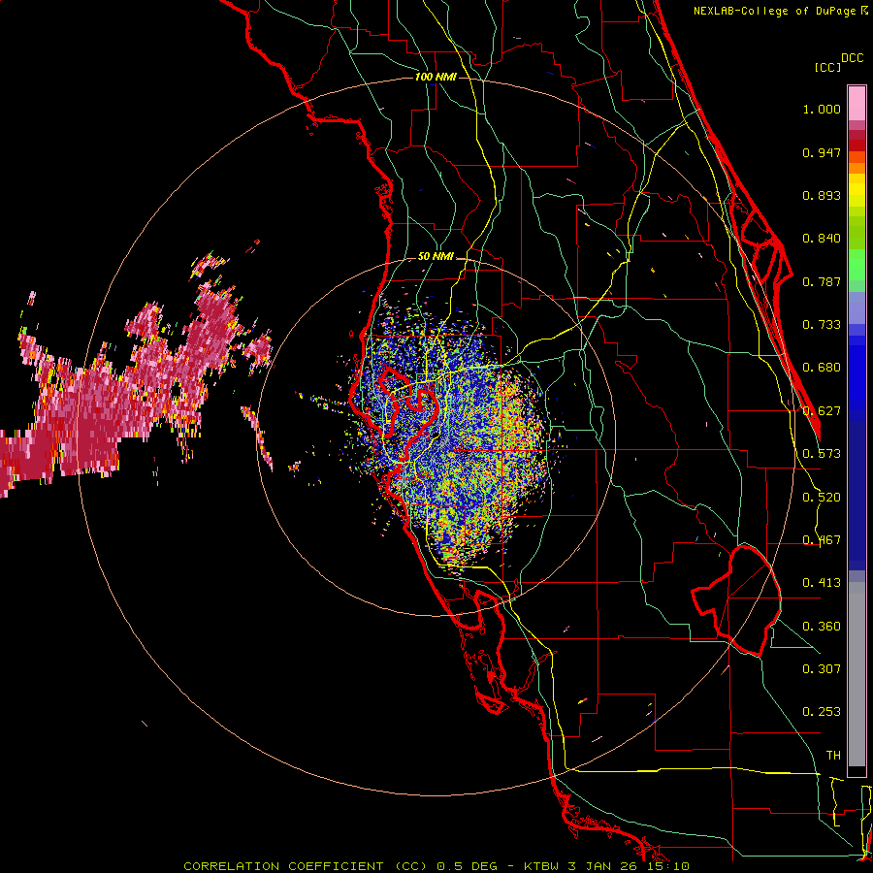873x873 pixels.
Task: Click the 100 NMI range ring label
Action: point(436,77)
